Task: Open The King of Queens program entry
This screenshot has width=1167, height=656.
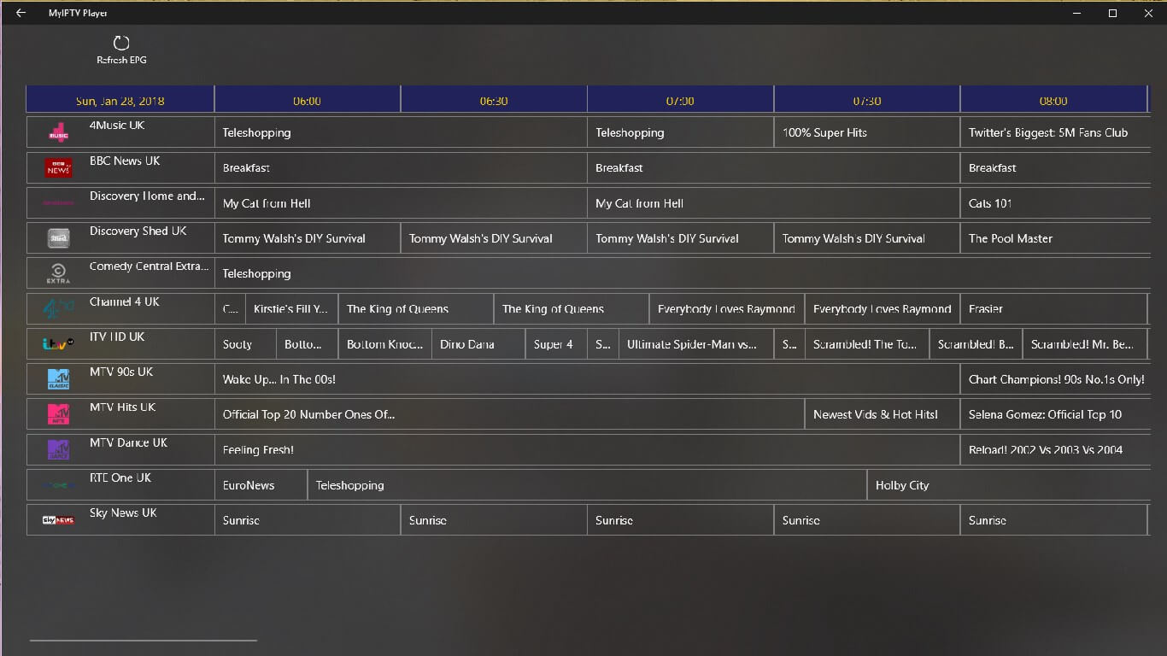Action: click(416, 308)
